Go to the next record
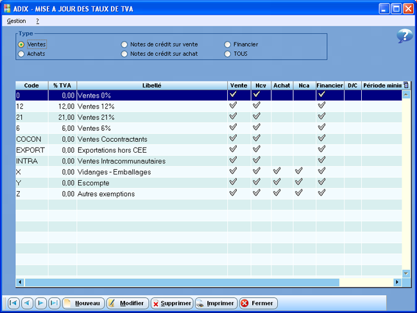The height and width of the screenshot is (313, 417). pos(40,303)
